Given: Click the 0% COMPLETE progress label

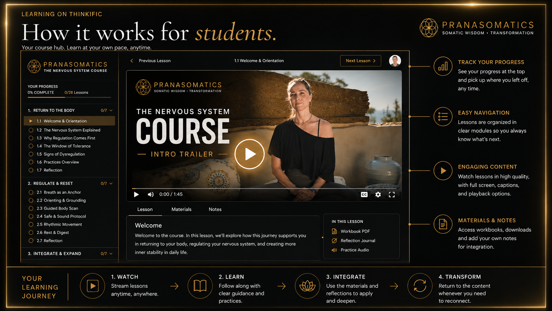Looking at the screenshot, I should click(x=41, y=93).
